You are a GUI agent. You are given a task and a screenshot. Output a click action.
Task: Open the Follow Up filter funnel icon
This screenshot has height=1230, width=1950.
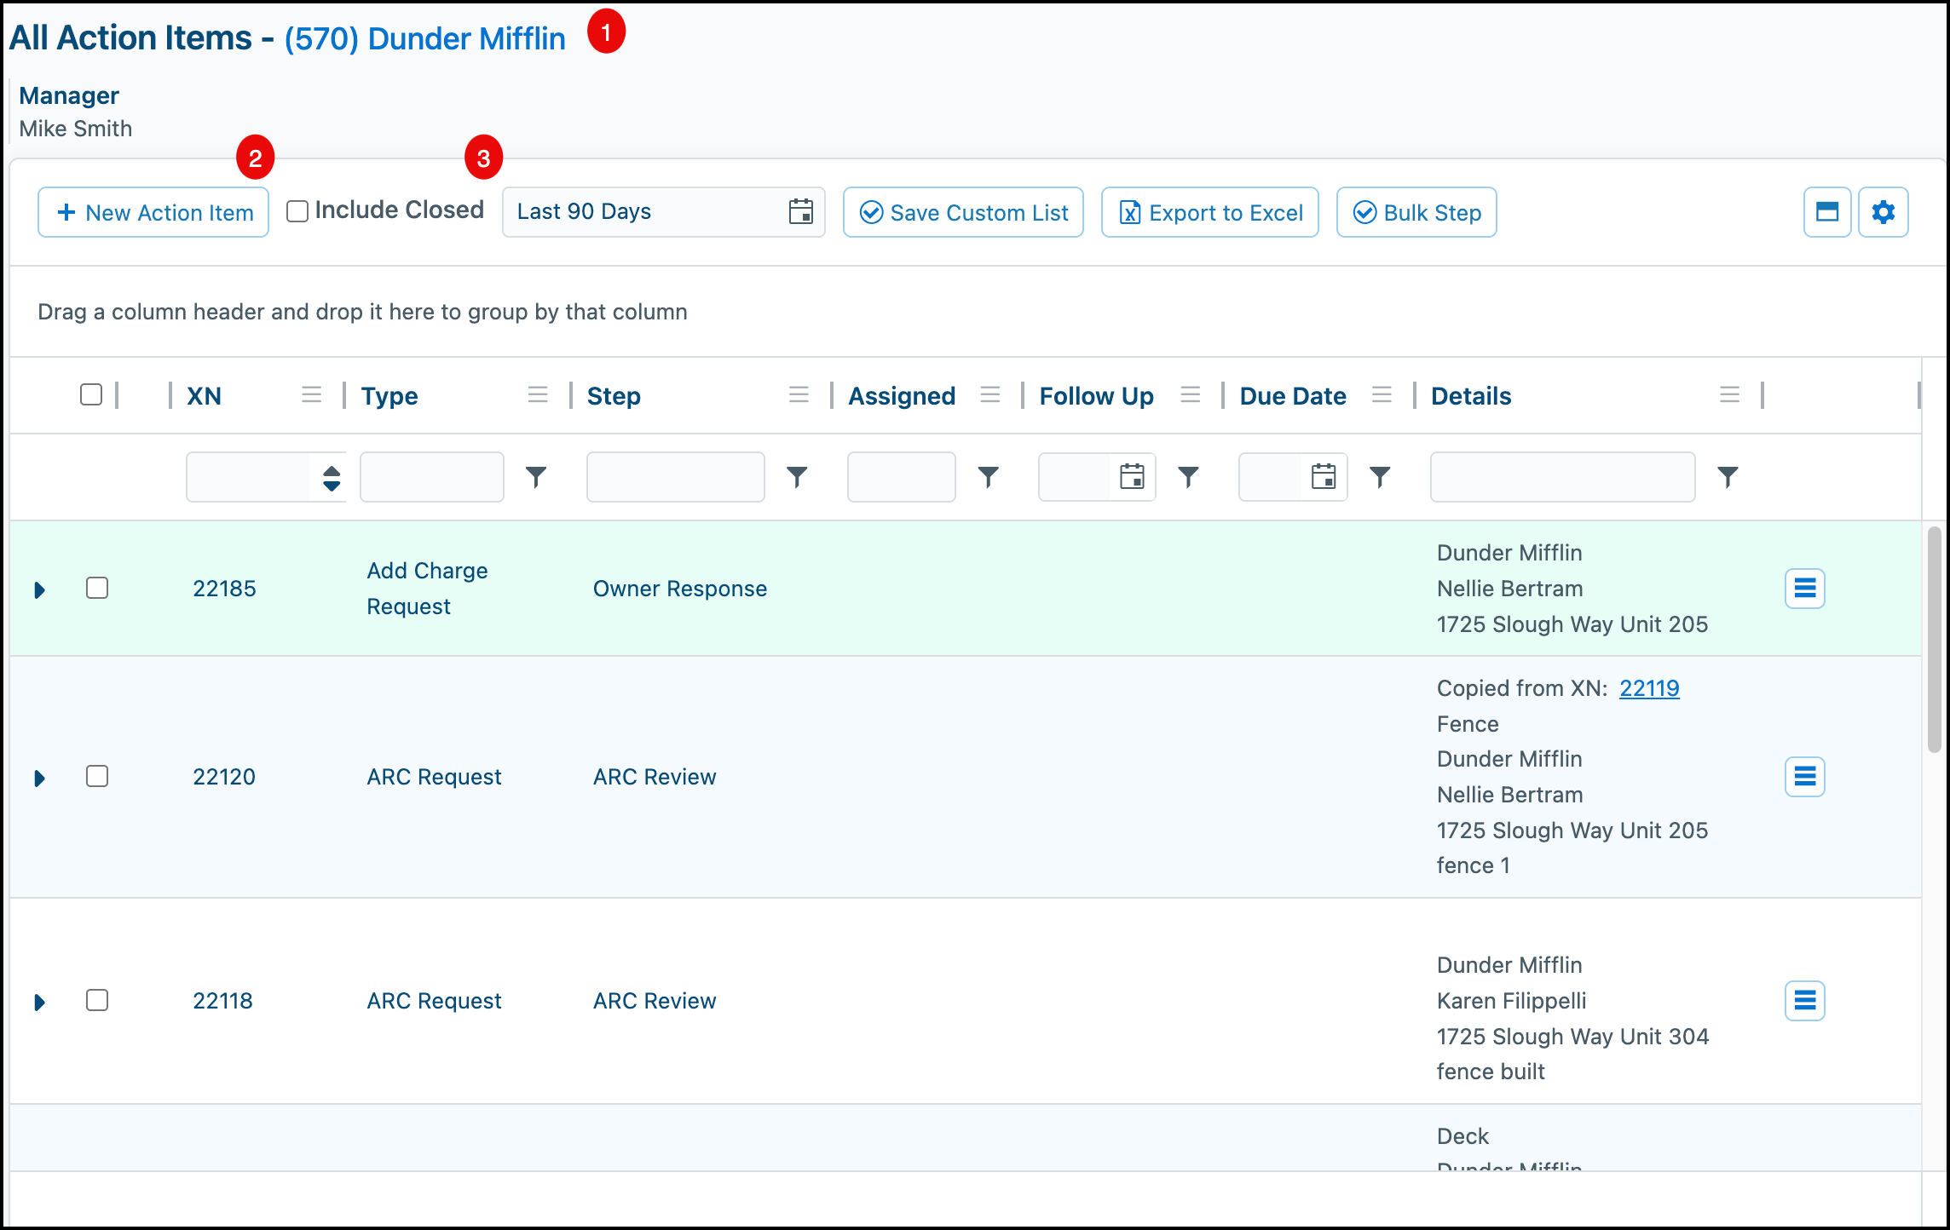(1189, 477)
